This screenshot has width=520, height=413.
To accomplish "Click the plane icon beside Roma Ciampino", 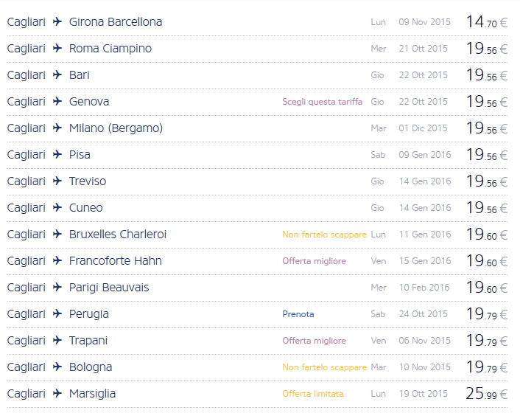I will point(57,49).
